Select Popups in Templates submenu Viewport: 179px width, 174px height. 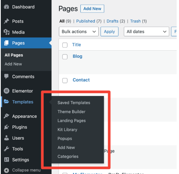click(65, 138)
